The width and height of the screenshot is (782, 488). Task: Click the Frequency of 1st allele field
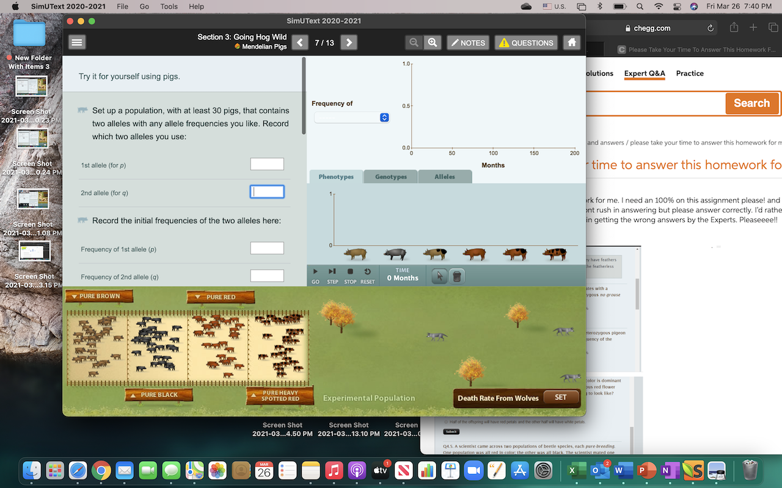point(267,248)
